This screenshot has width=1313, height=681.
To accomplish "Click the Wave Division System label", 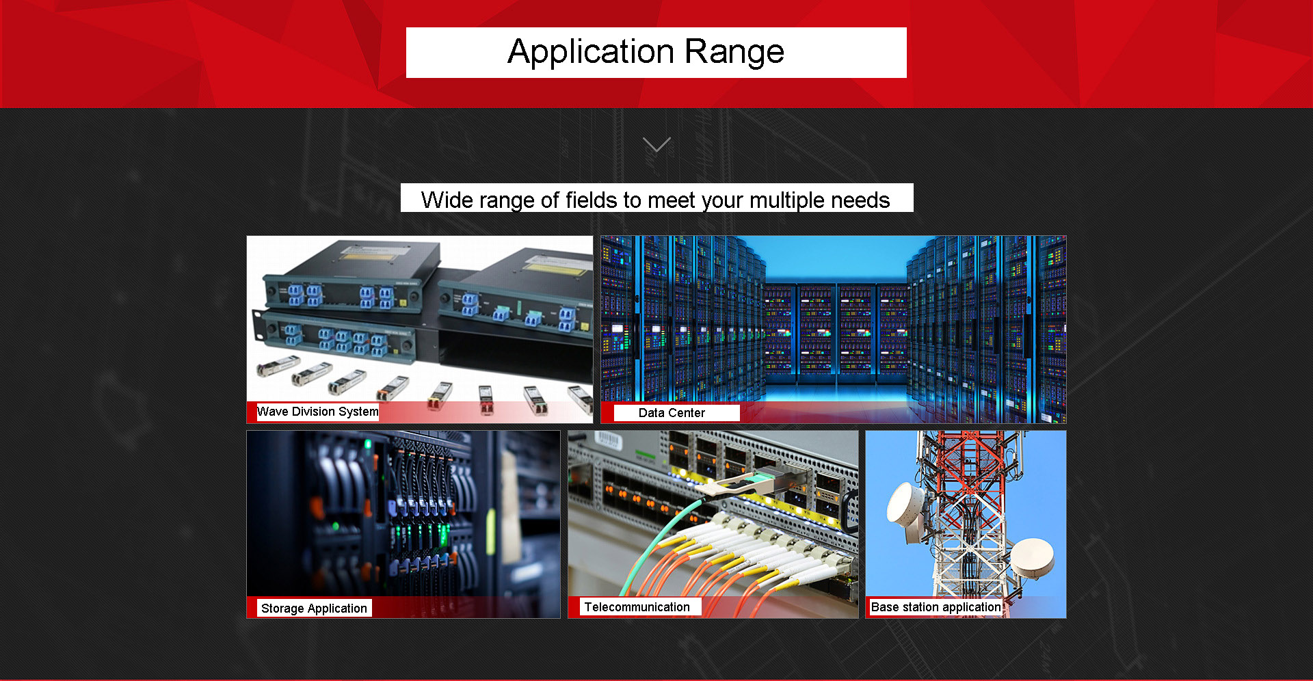I will point(317,412).
